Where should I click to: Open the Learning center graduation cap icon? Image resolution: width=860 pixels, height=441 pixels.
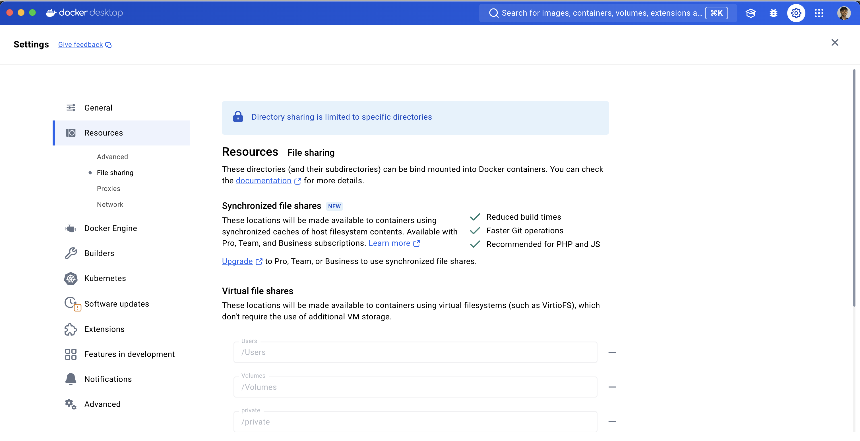pyautogui.click(x=751, y=13)
